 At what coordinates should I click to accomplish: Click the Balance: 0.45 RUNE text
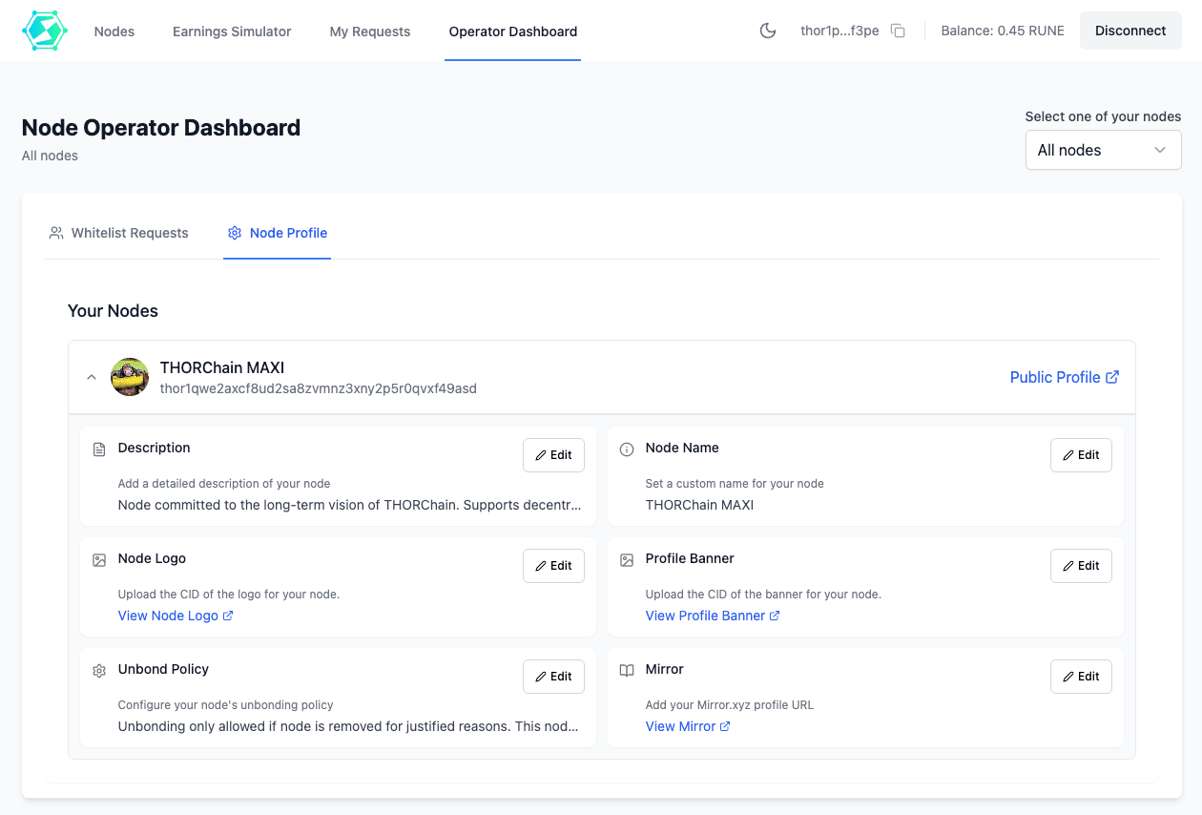point(1003,31)
